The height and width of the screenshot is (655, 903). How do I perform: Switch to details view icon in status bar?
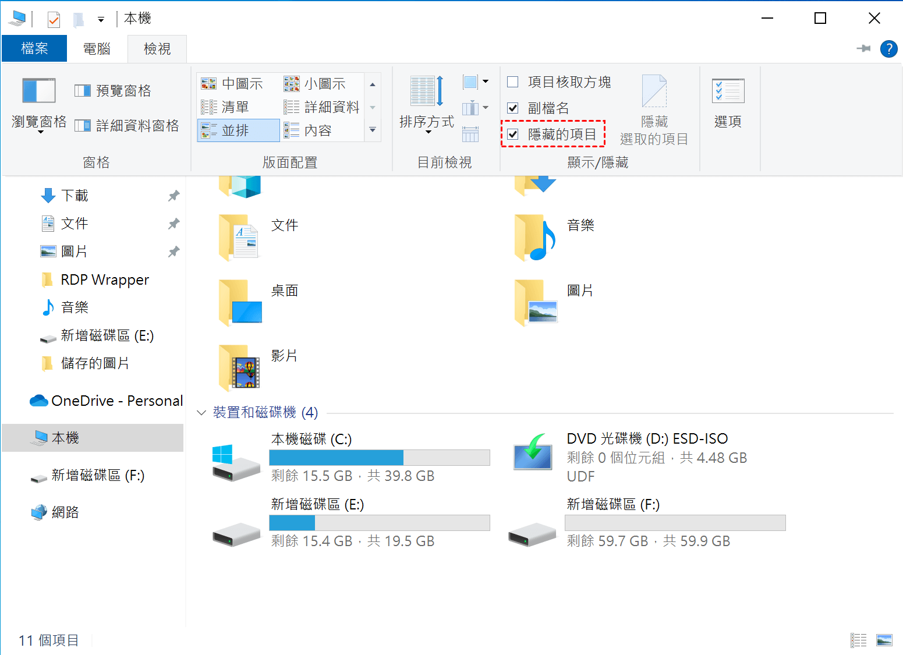click(x=859, y=640)
